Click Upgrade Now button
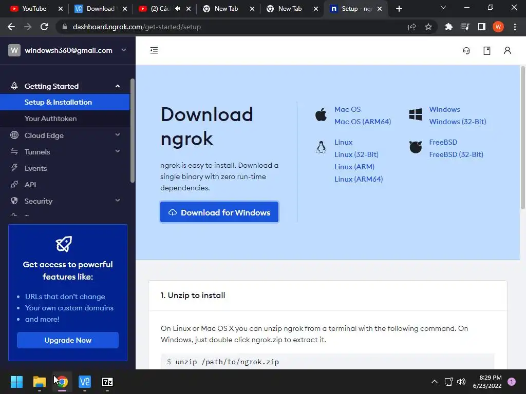The image size is (526, 394). [x=68, y=340]
